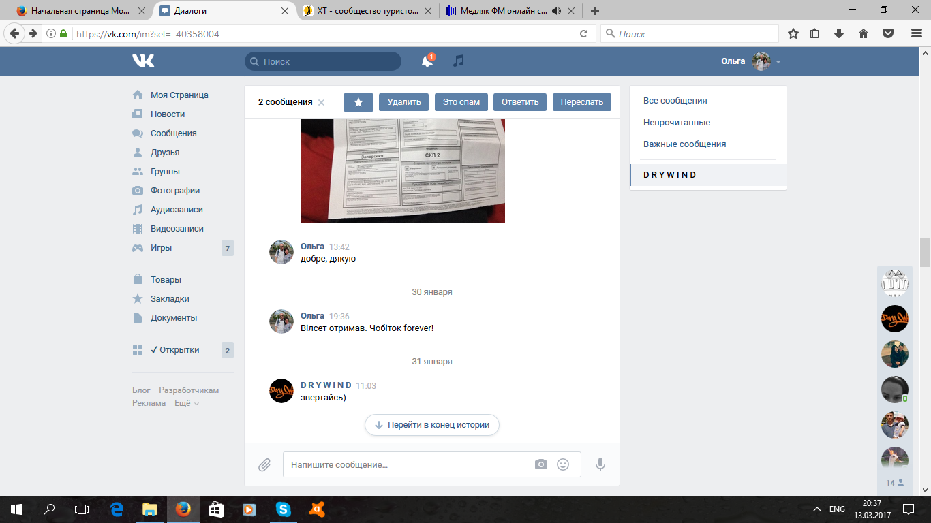This screenshot has height=523, width=931.
Task: Click the paperclip attach icon
Action: coord(264,464)
